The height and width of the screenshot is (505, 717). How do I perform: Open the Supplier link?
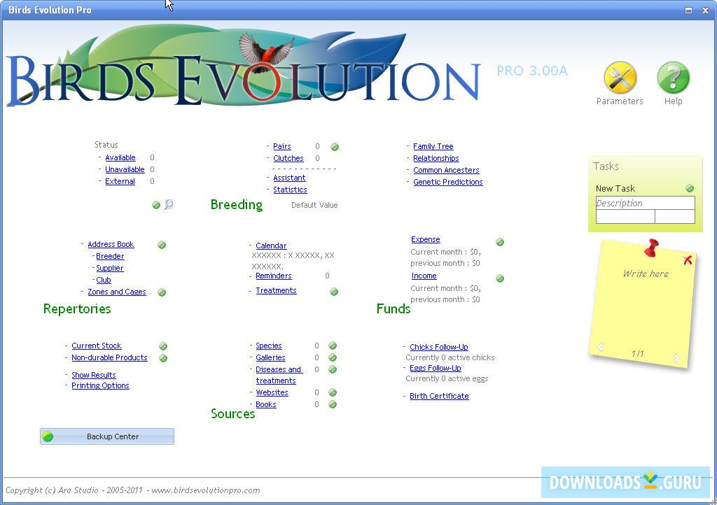point(110,269)
